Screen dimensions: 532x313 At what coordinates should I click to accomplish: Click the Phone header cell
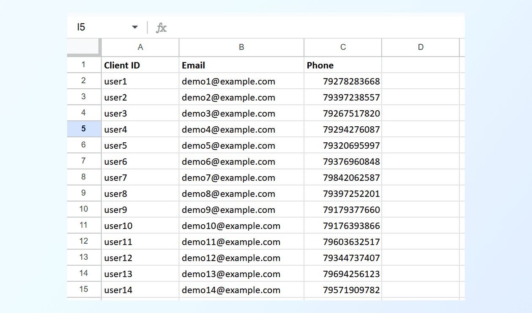click(343, 65)
